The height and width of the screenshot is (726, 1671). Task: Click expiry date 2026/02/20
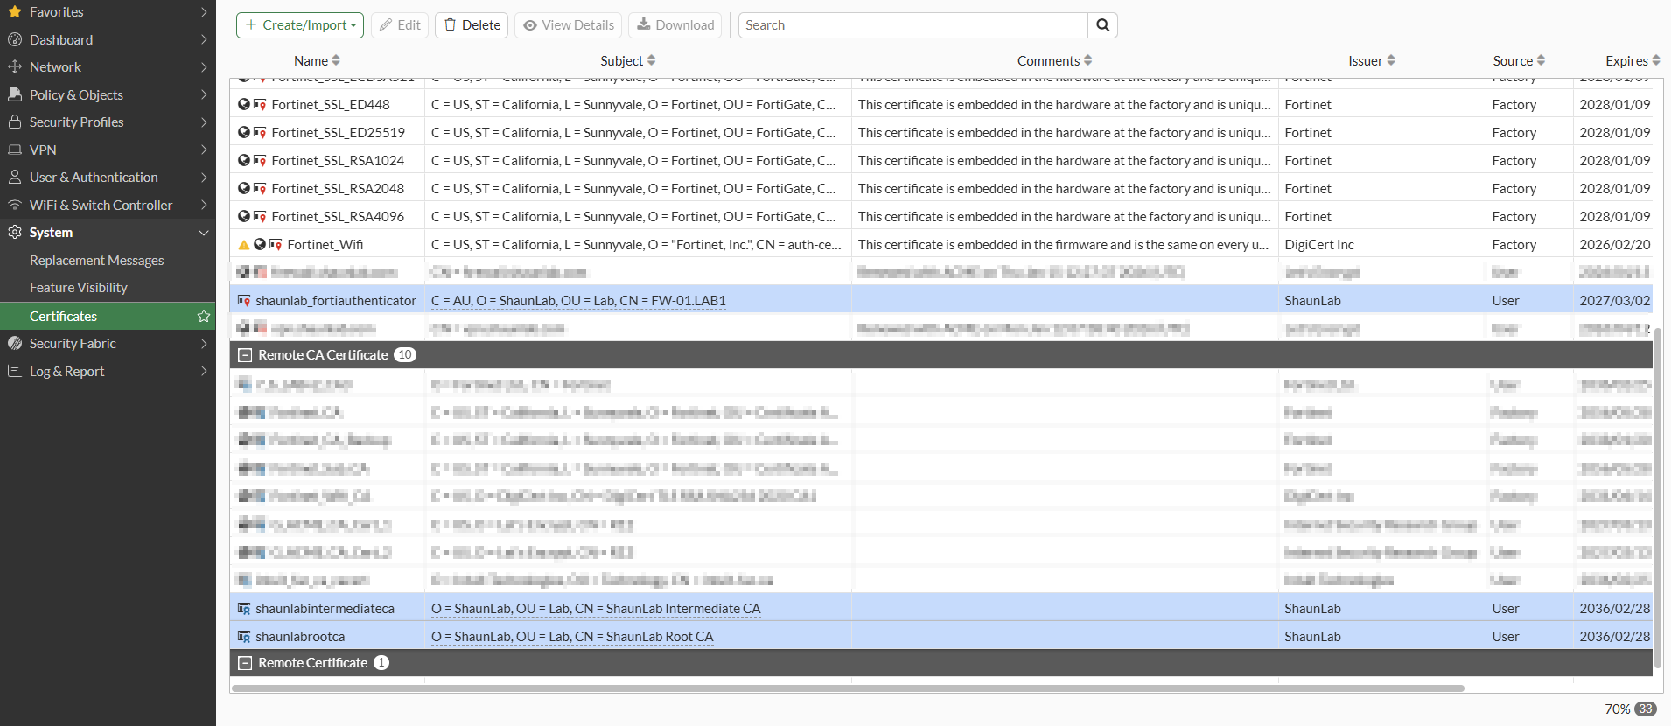tap(1614, 245)
